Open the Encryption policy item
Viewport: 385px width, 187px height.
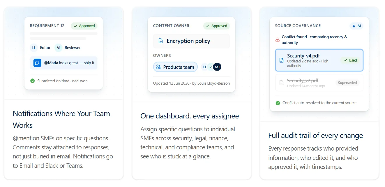pyautogui.click(x=191, y=41)
